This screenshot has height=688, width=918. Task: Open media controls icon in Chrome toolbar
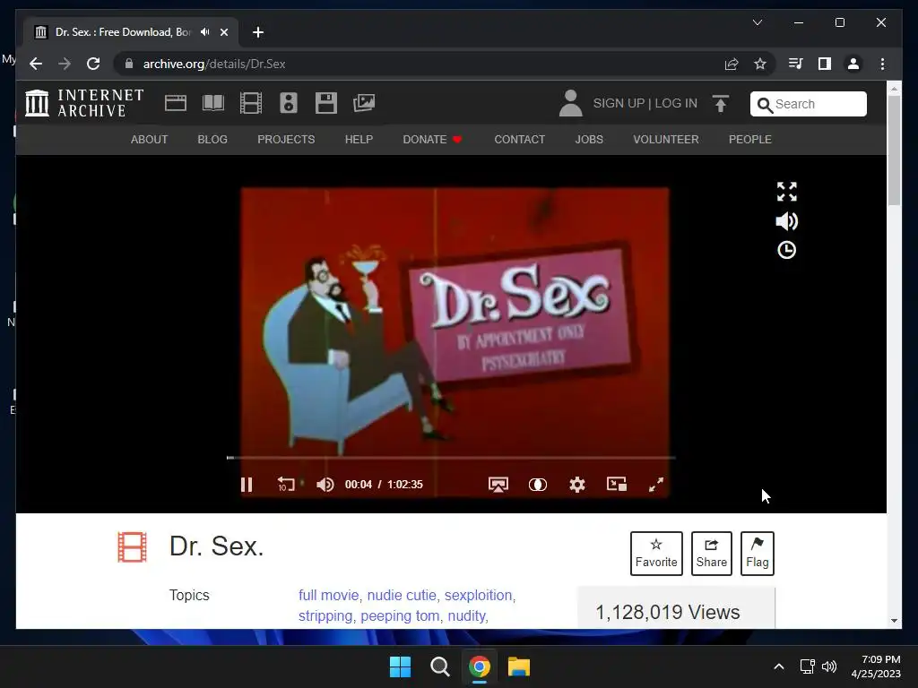(x=796, y=64)
